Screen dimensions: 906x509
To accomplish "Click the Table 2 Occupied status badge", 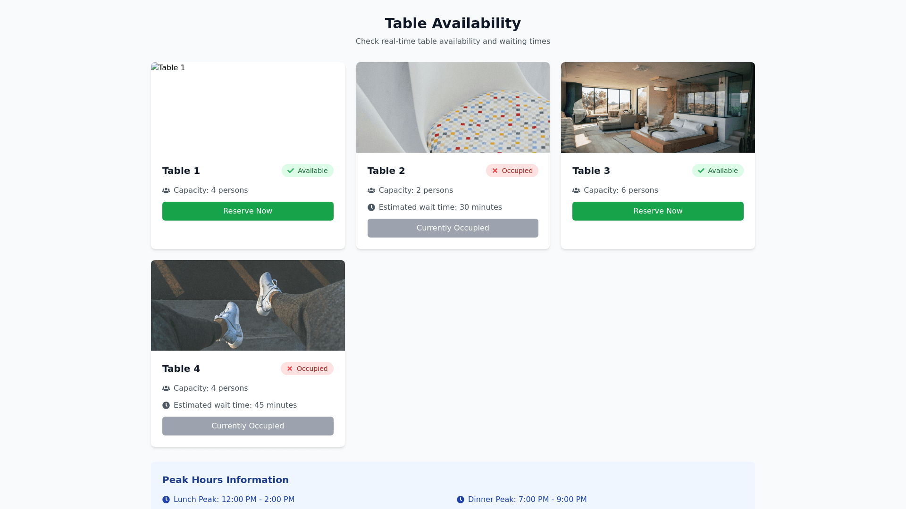I will 512,171.
